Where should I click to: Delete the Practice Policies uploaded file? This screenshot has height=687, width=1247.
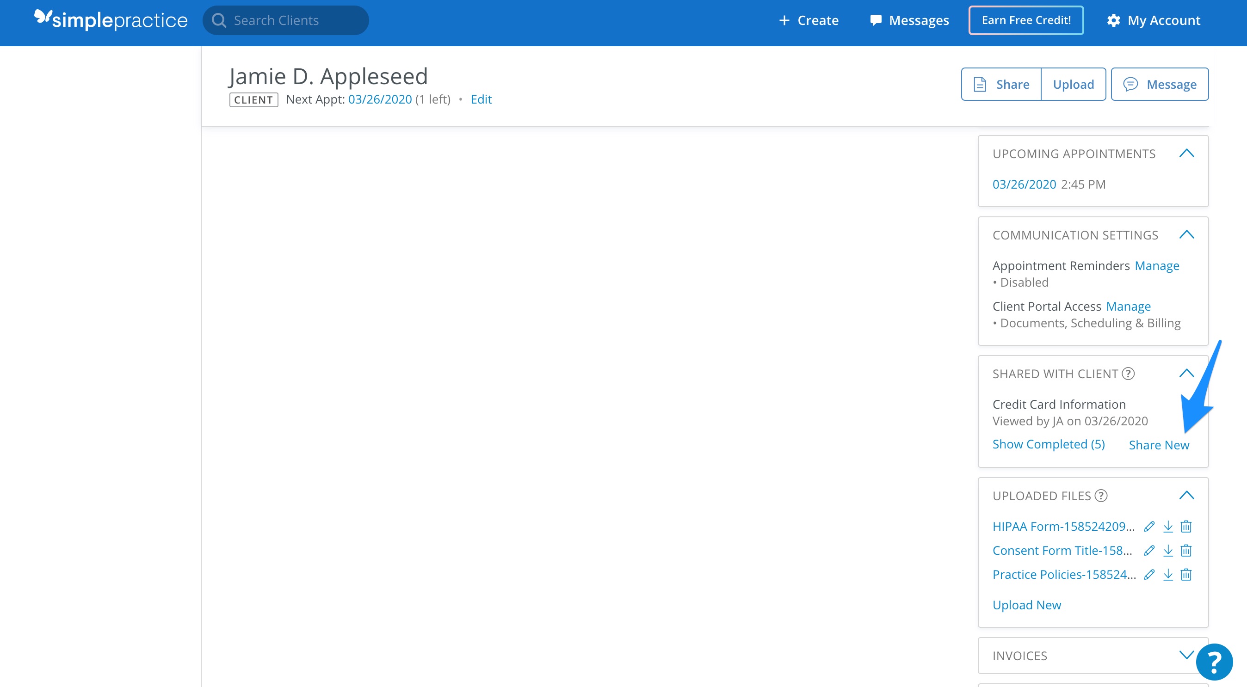1185,575
